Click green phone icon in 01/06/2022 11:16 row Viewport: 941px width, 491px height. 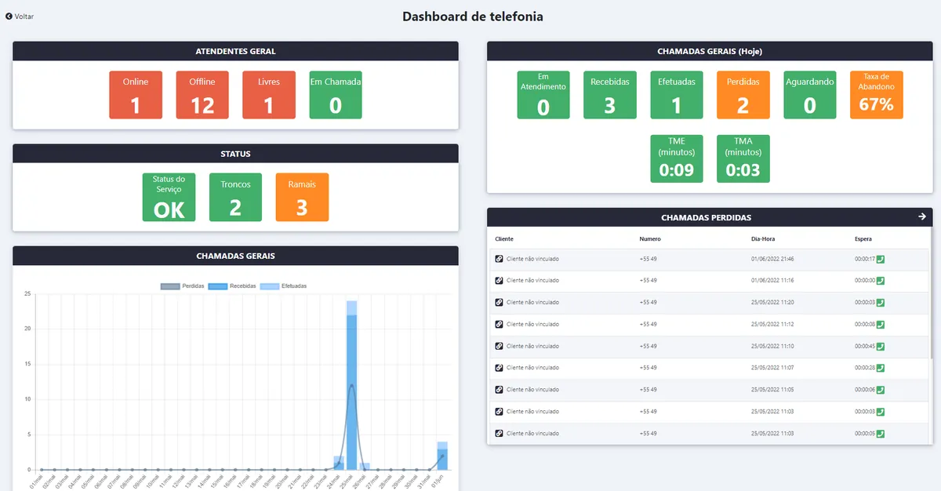coord(881,280)
